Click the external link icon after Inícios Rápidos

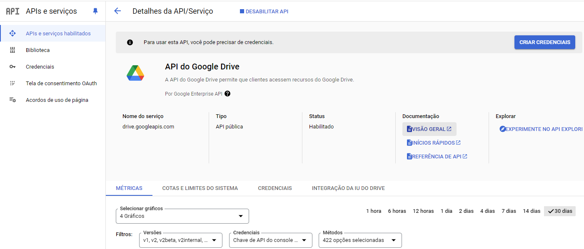point(458,143)
